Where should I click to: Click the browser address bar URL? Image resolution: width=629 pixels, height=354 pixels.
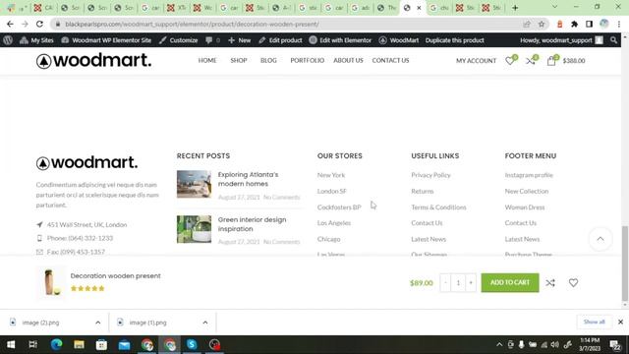193,24
